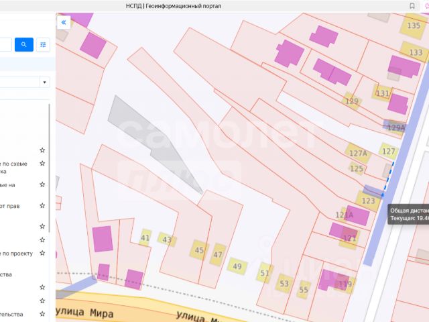
Task: Click house number 135 on the map
Action: pos(414,25)
